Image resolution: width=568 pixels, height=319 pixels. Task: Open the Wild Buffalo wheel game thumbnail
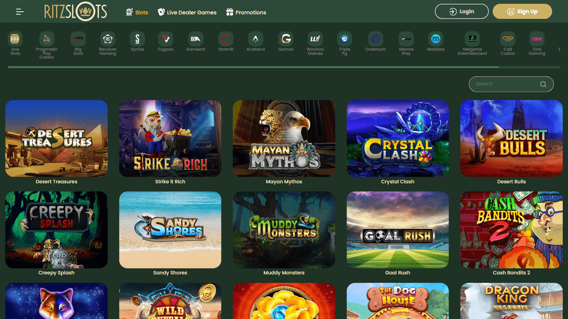pyautogui.click(x=170, y=301)
